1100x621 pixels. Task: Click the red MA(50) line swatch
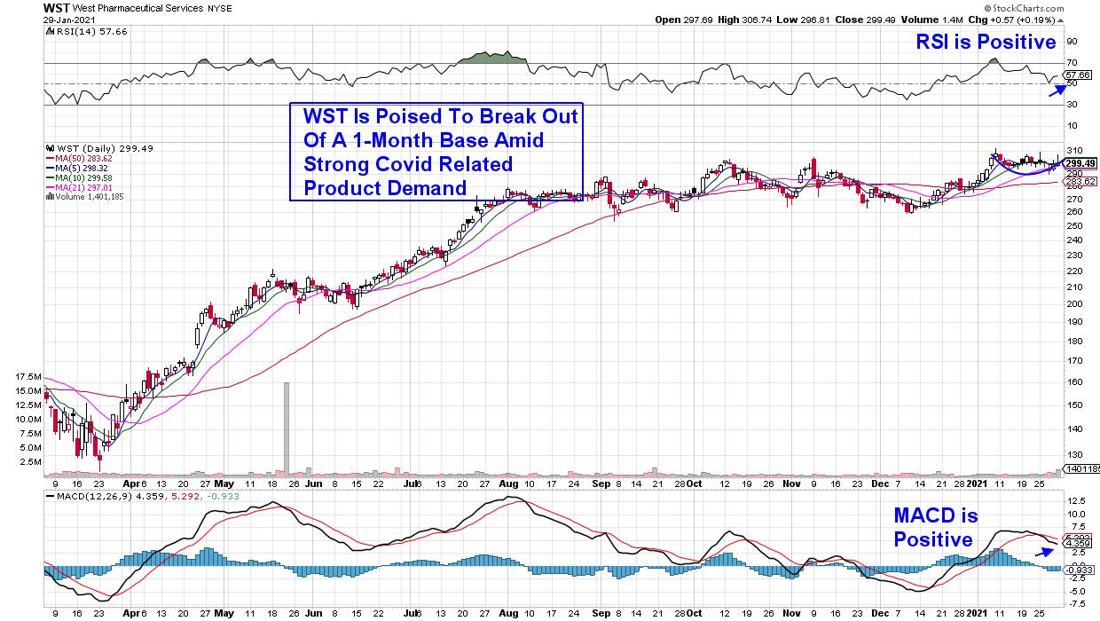coord(50,159)
